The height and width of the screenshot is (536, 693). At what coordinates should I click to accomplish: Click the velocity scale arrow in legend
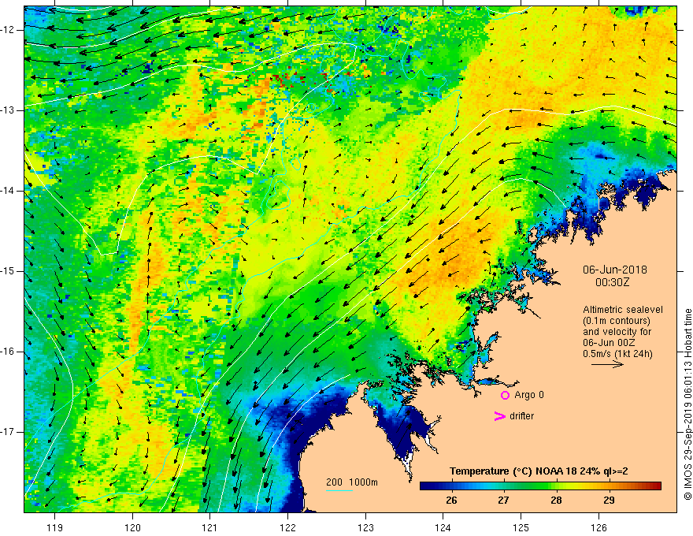607,364
